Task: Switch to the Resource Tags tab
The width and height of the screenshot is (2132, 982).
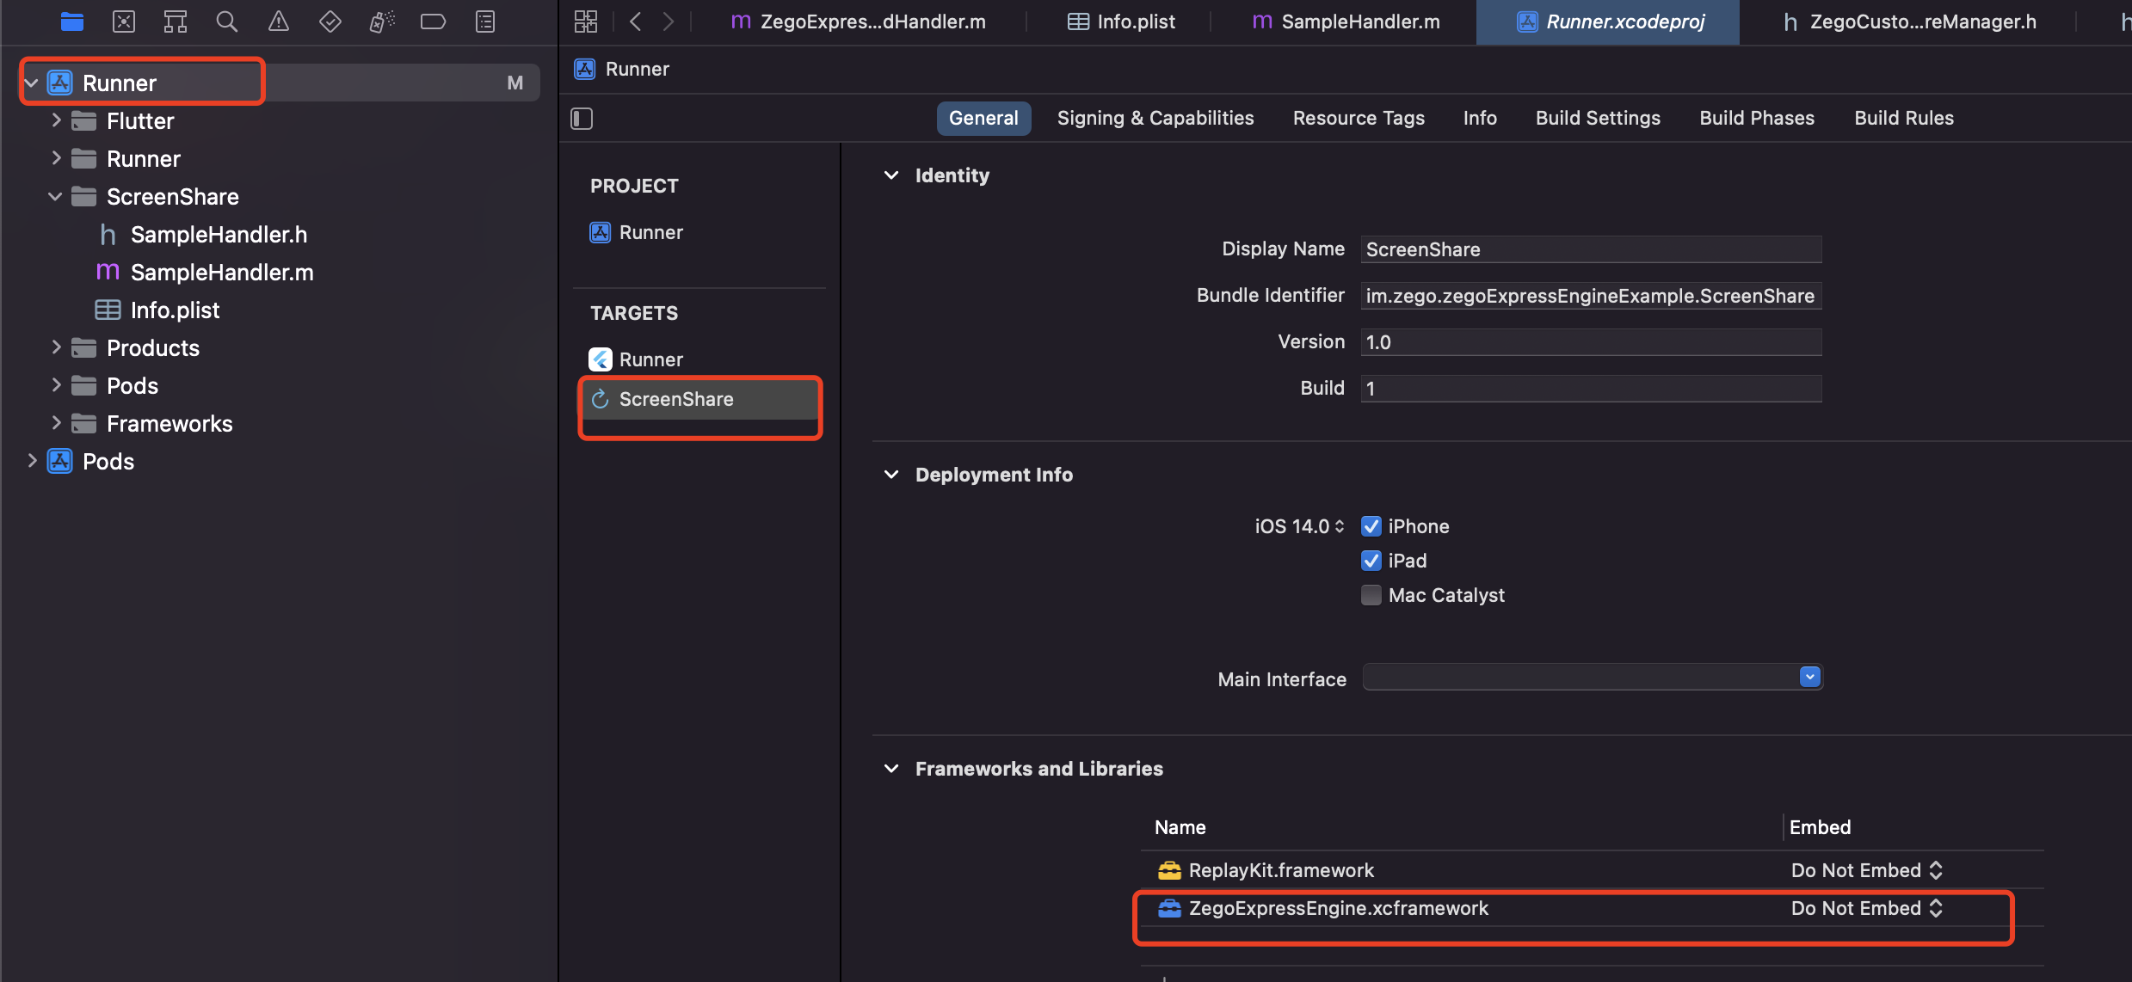Action: 1359,119
